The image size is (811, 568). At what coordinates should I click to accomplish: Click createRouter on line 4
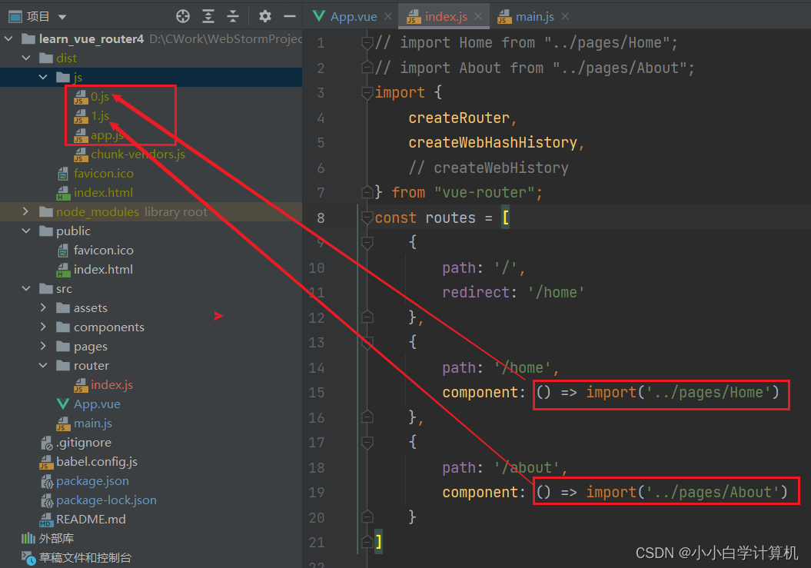coord(459,118)
